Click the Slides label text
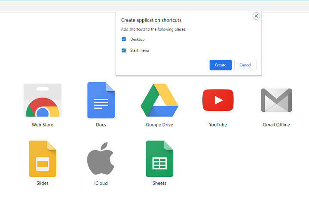 pos(43,183)
